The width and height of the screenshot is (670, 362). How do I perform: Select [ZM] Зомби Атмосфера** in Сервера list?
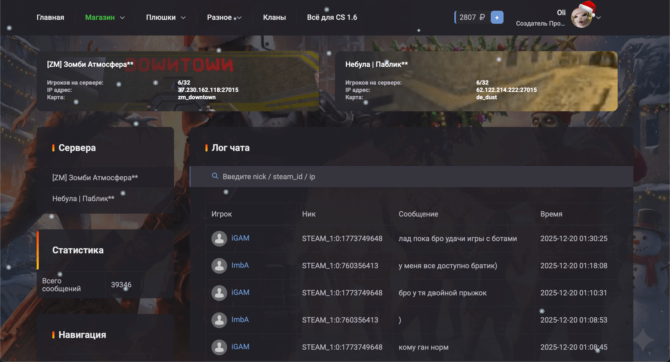(x=95, y=178)
